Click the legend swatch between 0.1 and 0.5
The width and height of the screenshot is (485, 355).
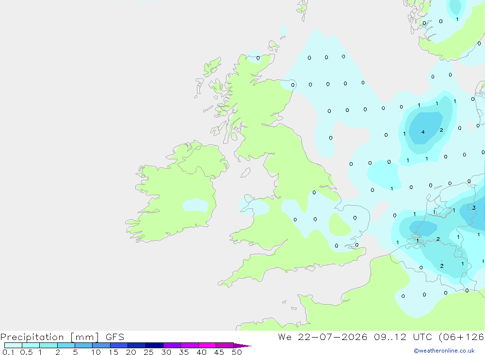point(13,345)
